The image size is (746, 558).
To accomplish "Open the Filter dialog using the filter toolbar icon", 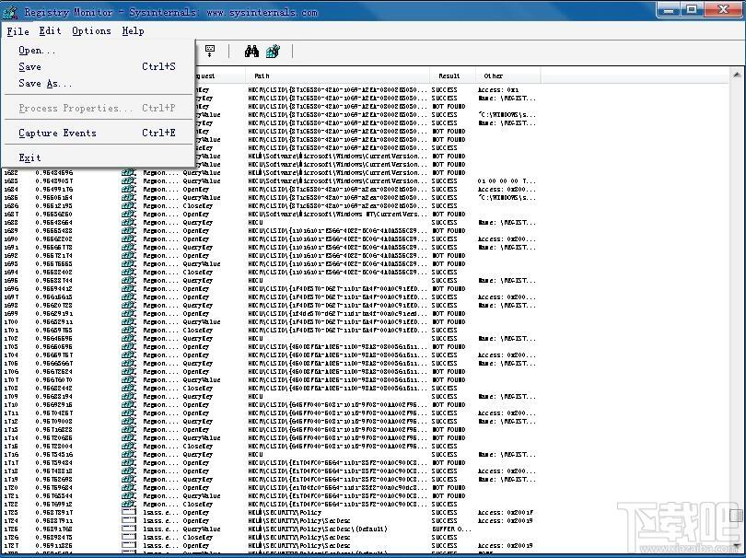I will [271, 51].
